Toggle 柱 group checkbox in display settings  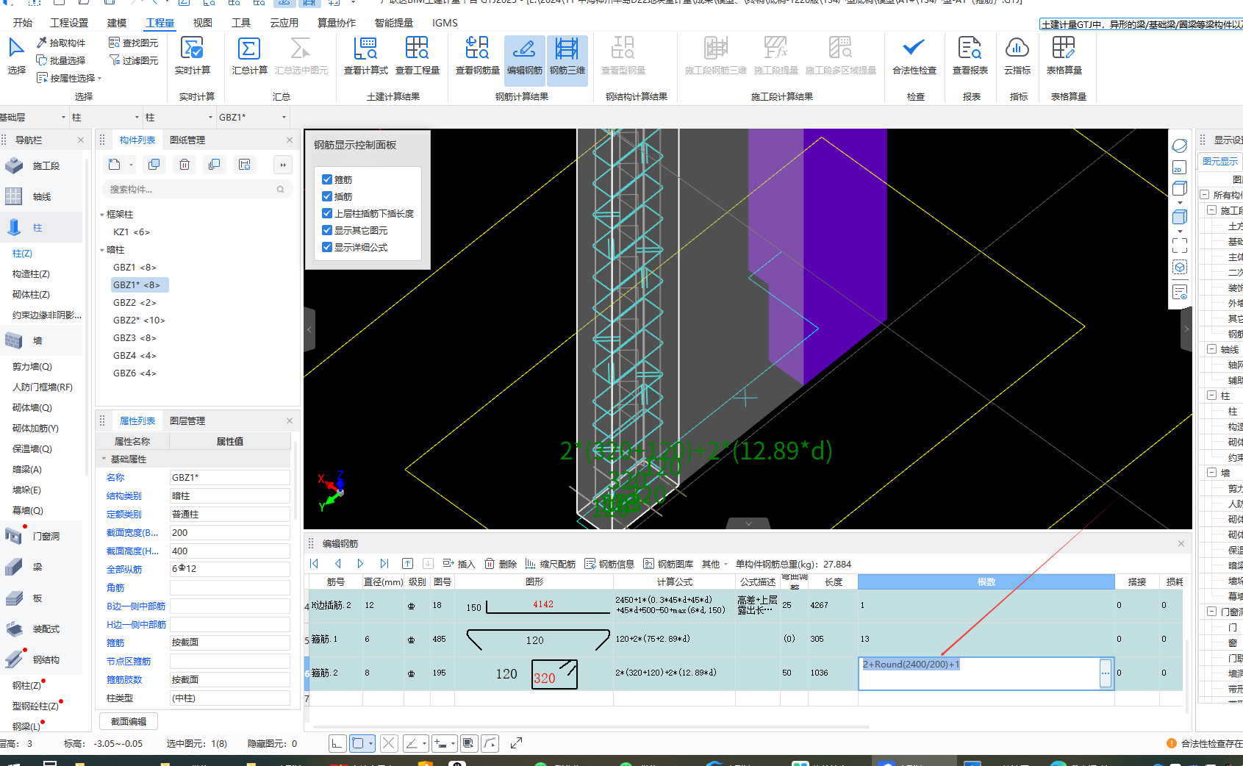(x=1211, y=395)
